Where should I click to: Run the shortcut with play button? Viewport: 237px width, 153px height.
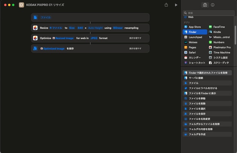[176, 5]
